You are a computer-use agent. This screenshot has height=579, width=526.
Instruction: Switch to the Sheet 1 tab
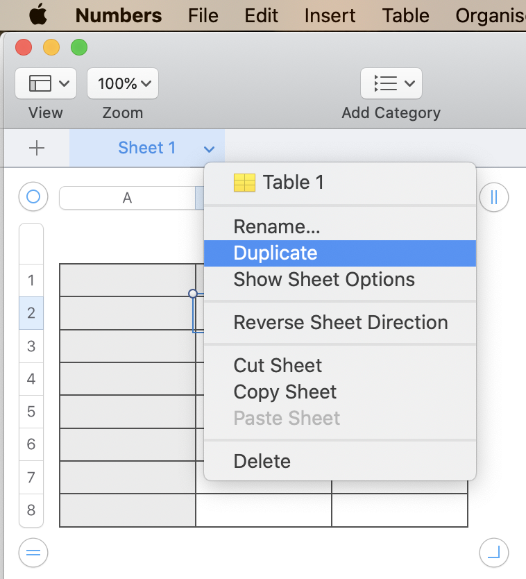pyautogui.click(x=146, y=148)
